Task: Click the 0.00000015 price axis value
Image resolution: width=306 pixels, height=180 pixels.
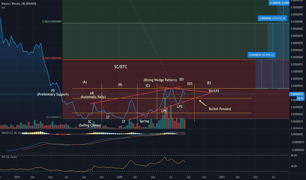Action: [x=297, y=121]
